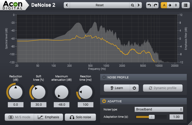The image size is (192, 125).
Task: Switch to the B settings slot
Action: click(x=176, y=5)
